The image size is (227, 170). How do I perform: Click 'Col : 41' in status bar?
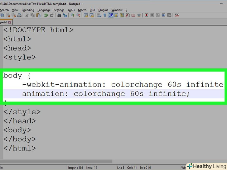(x=132, y=168)
